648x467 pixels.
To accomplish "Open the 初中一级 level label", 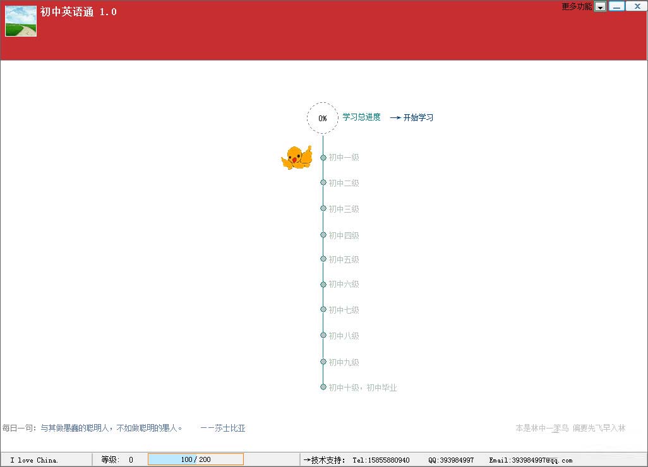I will click(344, 157).
